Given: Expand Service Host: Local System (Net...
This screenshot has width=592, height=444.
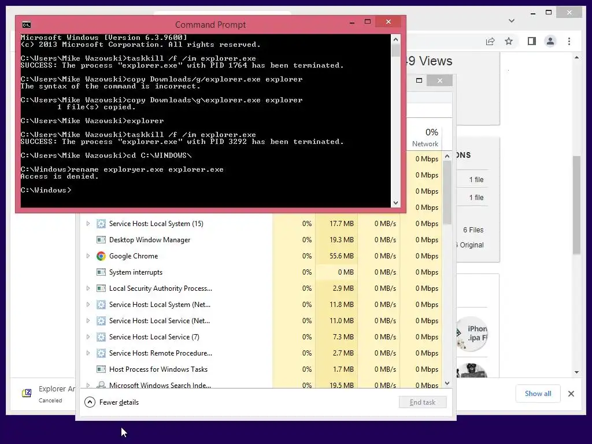Looking at the screenshot, I should click(x=88, y=304).
